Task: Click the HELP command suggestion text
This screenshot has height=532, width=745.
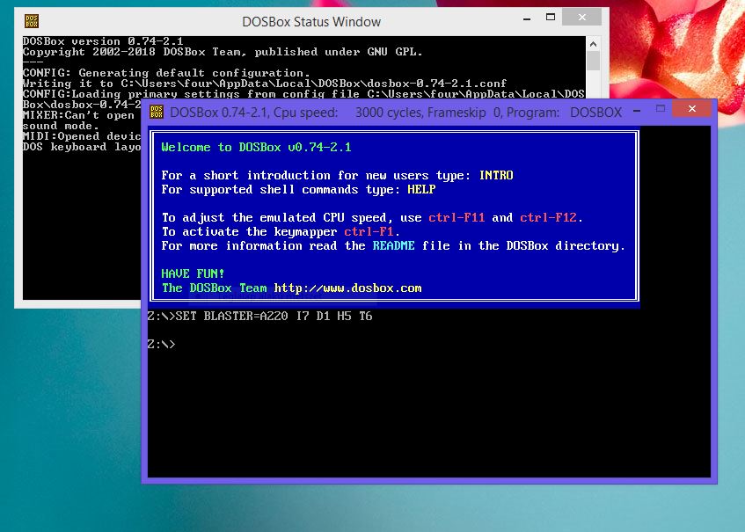Action: coord(423,189)
